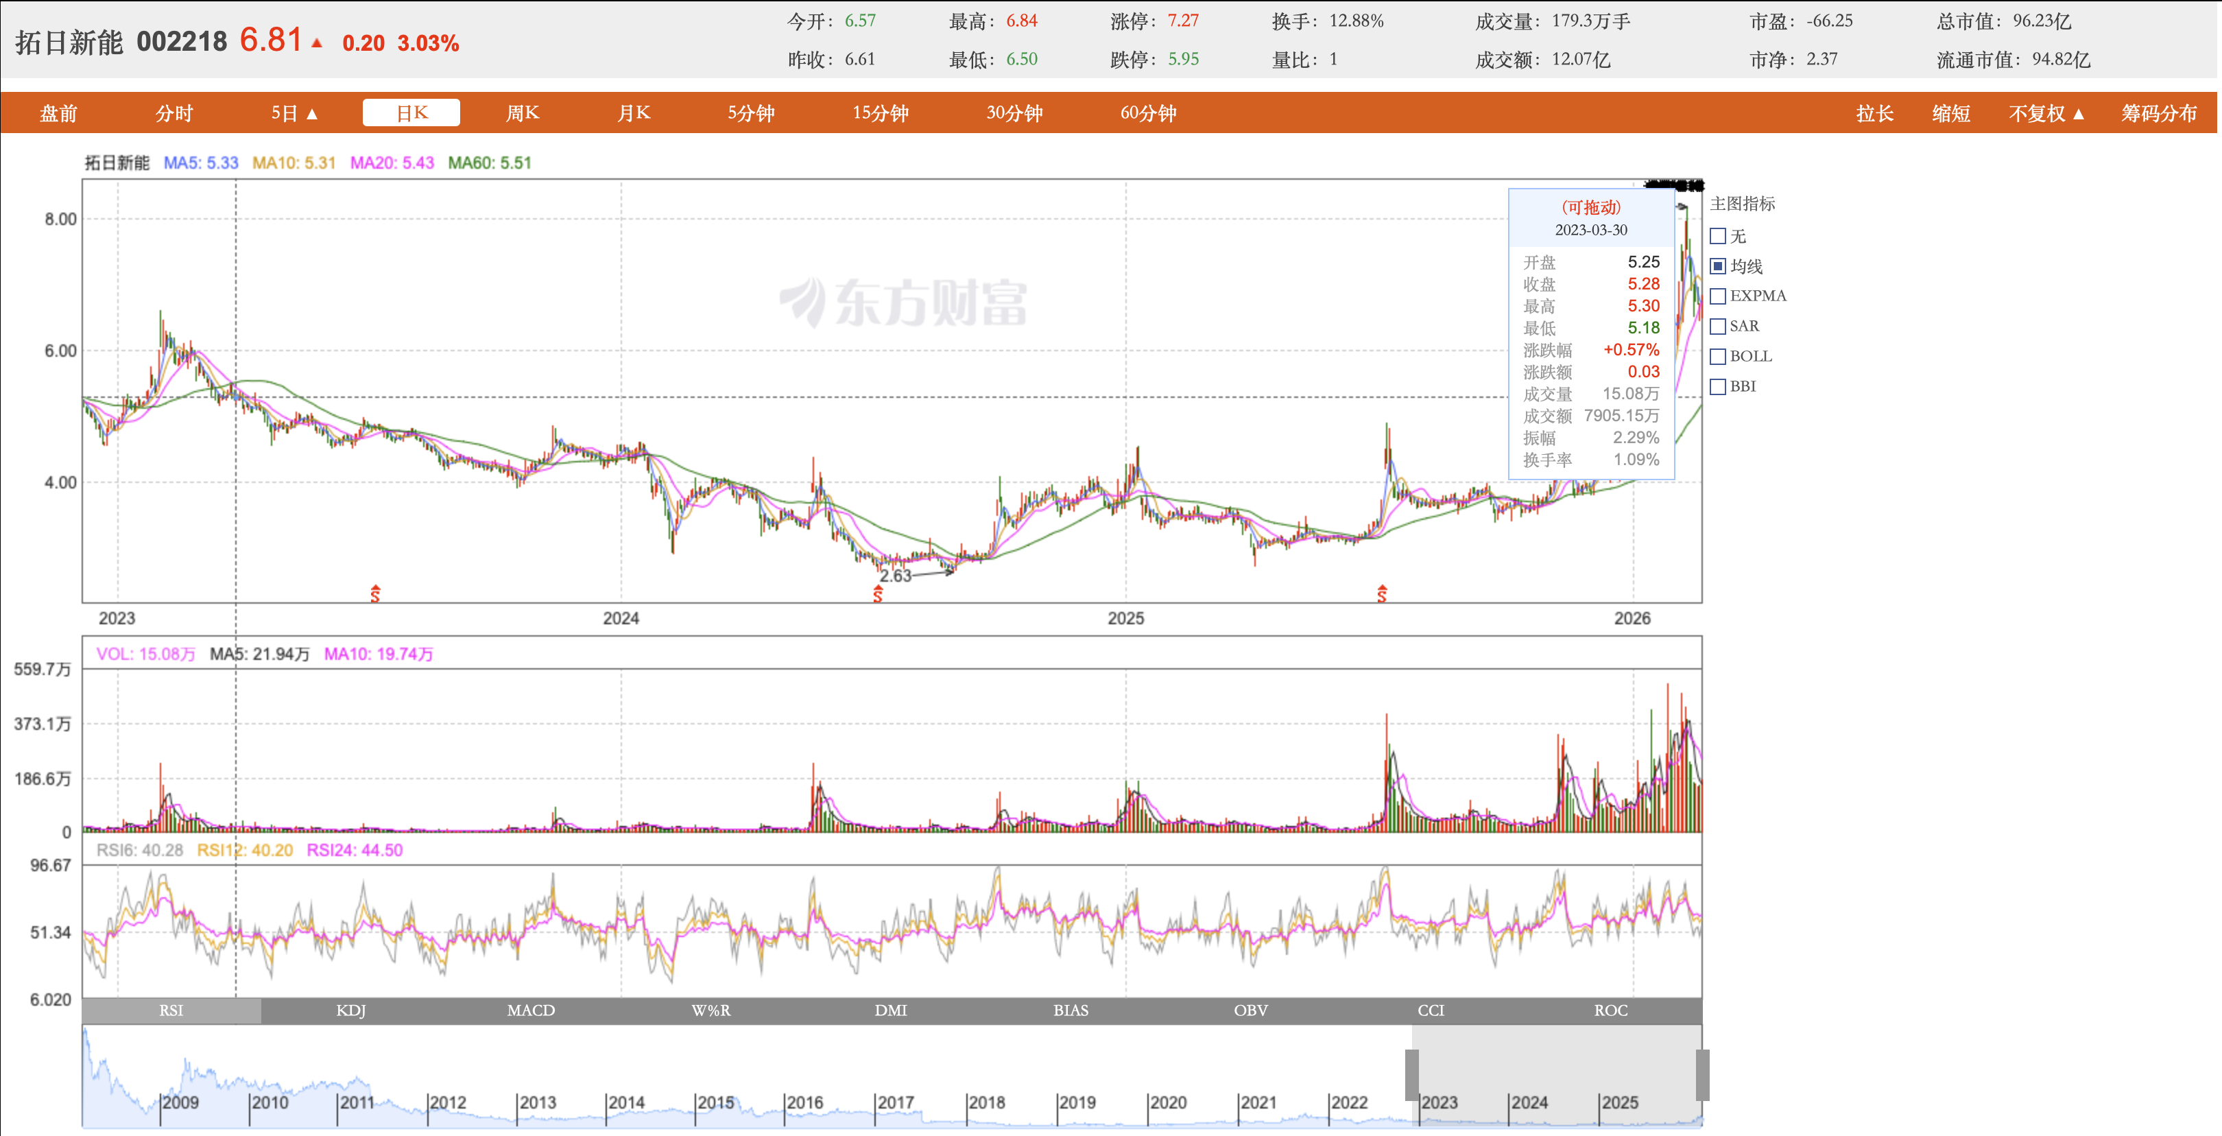The image size is (2222, 1136).
Task: Select the 无 indicator option
Action: 1717,237
